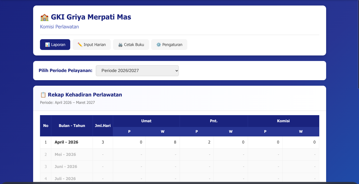
Task: Click the Jml.Hari column header
Action: click(103, 126)
